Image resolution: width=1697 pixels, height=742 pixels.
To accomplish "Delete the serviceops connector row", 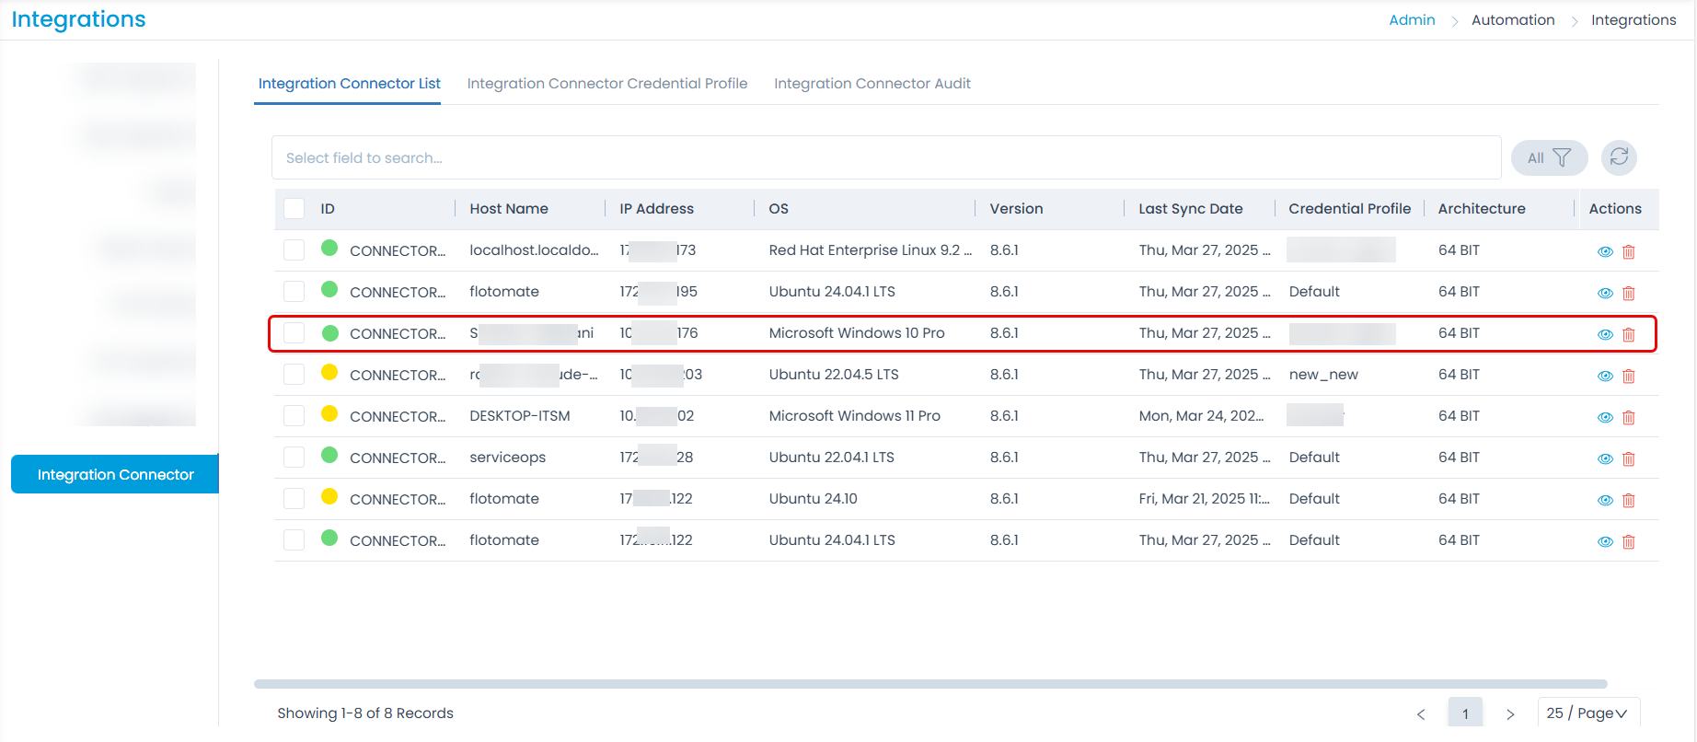I will pyautogui.click(x=1628, y=458).
